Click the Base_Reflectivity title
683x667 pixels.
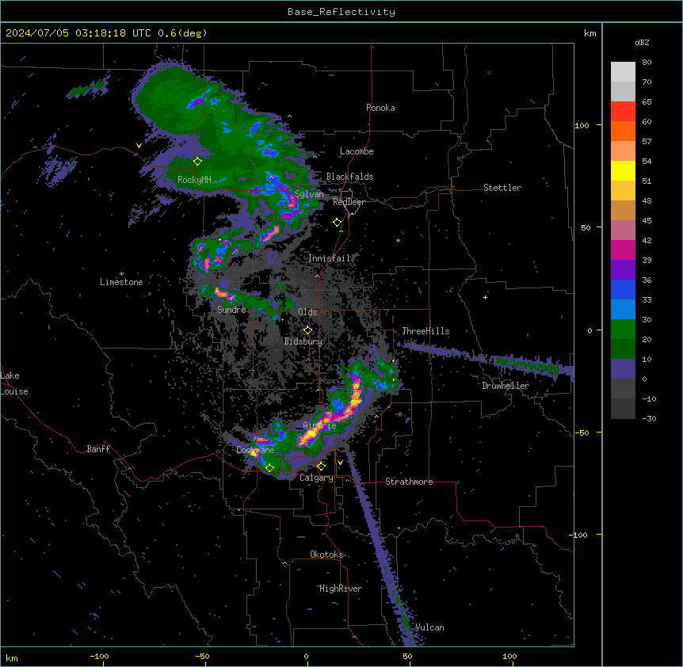pos(341,12)
